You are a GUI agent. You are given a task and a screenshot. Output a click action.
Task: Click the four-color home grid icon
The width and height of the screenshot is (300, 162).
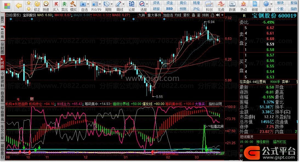7,6
